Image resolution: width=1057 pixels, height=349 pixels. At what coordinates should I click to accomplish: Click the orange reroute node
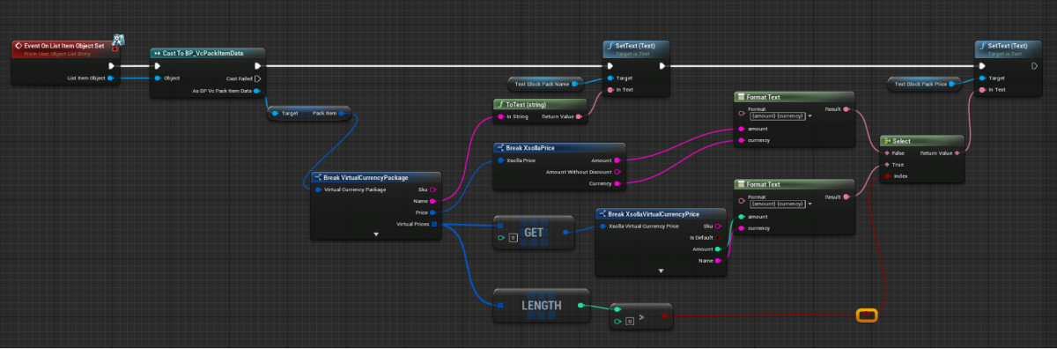point(867,315)
